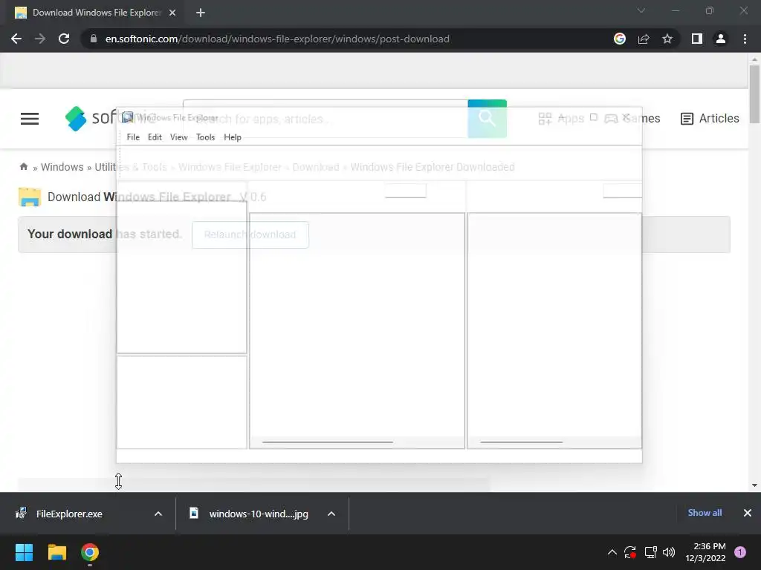Click the Chrome taskbar icon
Viewport: 761px width, 570px height.
pos(90,552)
